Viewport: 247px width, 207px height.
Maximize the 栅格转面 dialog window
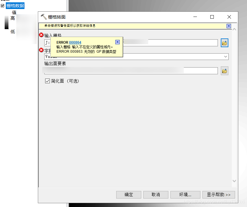pyautogui.click(x=212, y=17)
